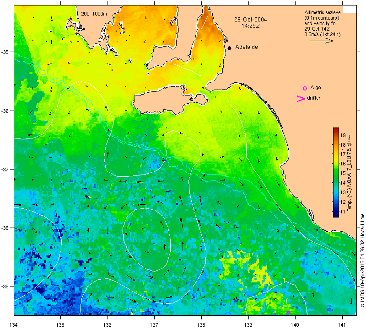The height and width of the screenshot is (329, 366).
Task: Click the 'drifter' legend label
Action: pyautogui.click(x=313, y=98)
